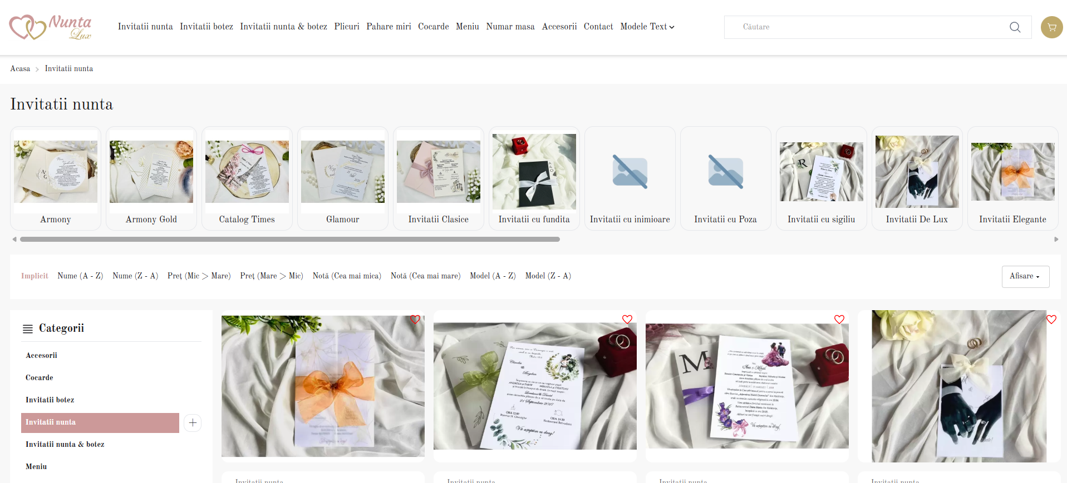
Task: Click Acasa breadcrumb link
Action: 20,69
